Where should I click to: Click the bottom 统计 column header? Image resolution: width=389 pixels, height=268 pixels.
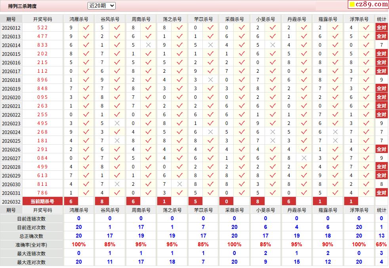click(381, 210)
